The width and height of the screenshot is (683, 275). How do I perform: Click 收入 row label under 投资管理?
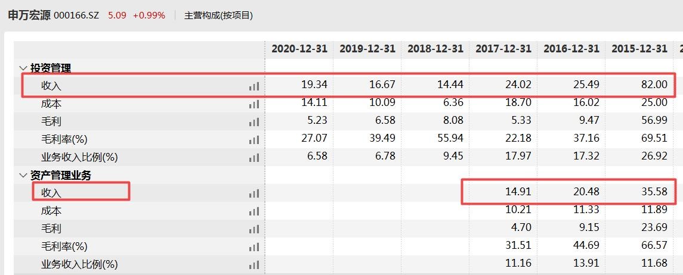(51, 86)
